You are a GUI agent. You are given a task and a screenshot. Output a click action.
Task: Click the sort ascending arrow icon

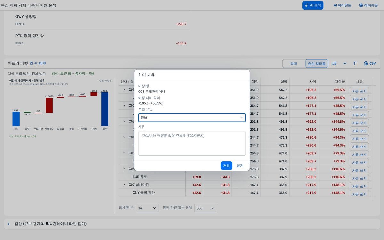(355, 63)
